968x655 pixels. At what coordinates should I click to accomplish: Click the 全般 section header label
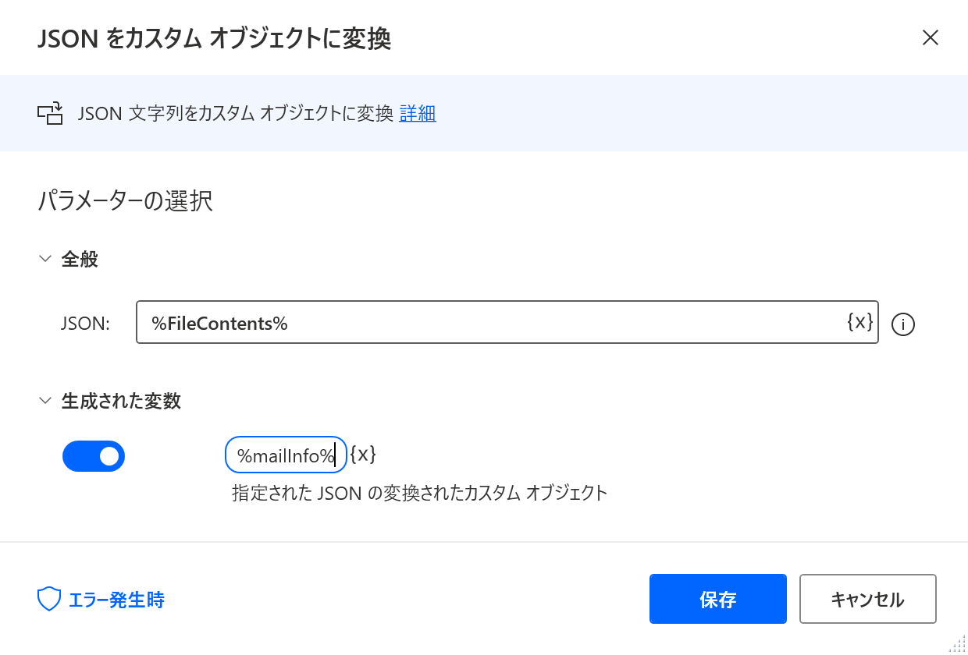pos(80,260)
